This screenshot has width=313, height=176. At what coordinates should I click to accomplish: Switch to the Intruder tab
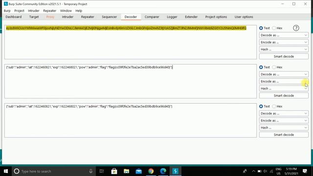click(x=67, y=17)
